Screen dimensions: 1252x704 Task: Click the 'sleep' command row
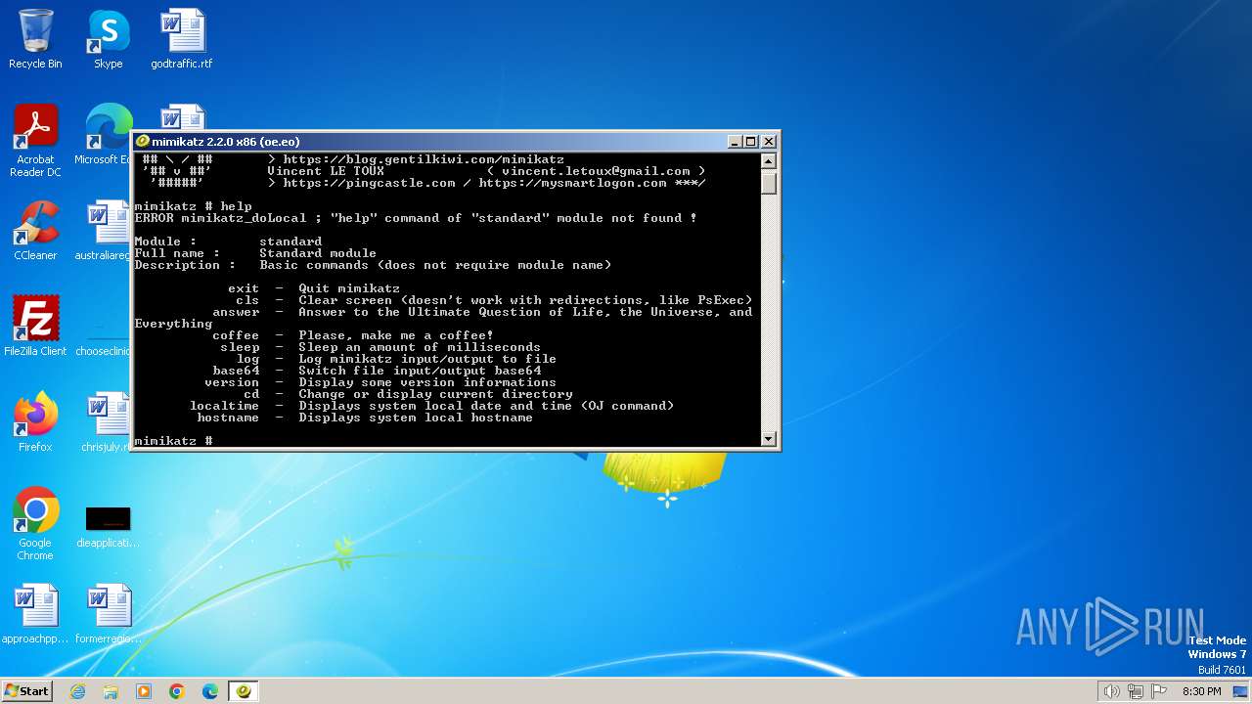tap(380, 347)
